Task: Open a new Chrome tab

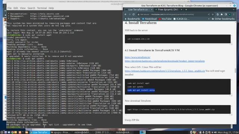Action: (186, 10)
